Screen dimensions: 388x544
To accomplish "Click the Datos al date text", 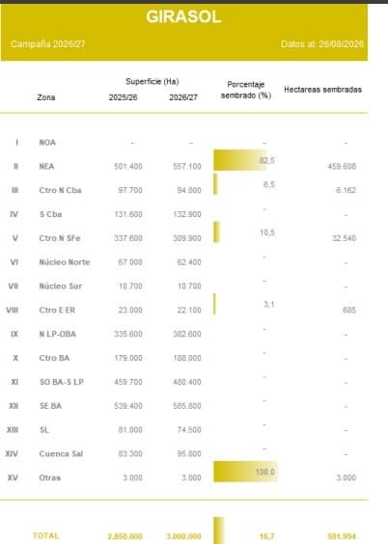I will pyautogui.click(x=322, y=44).
